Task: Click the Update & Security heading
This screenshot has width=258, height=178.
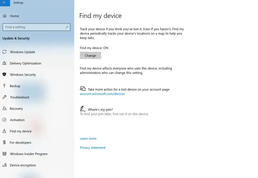Action: coord(16,38)
